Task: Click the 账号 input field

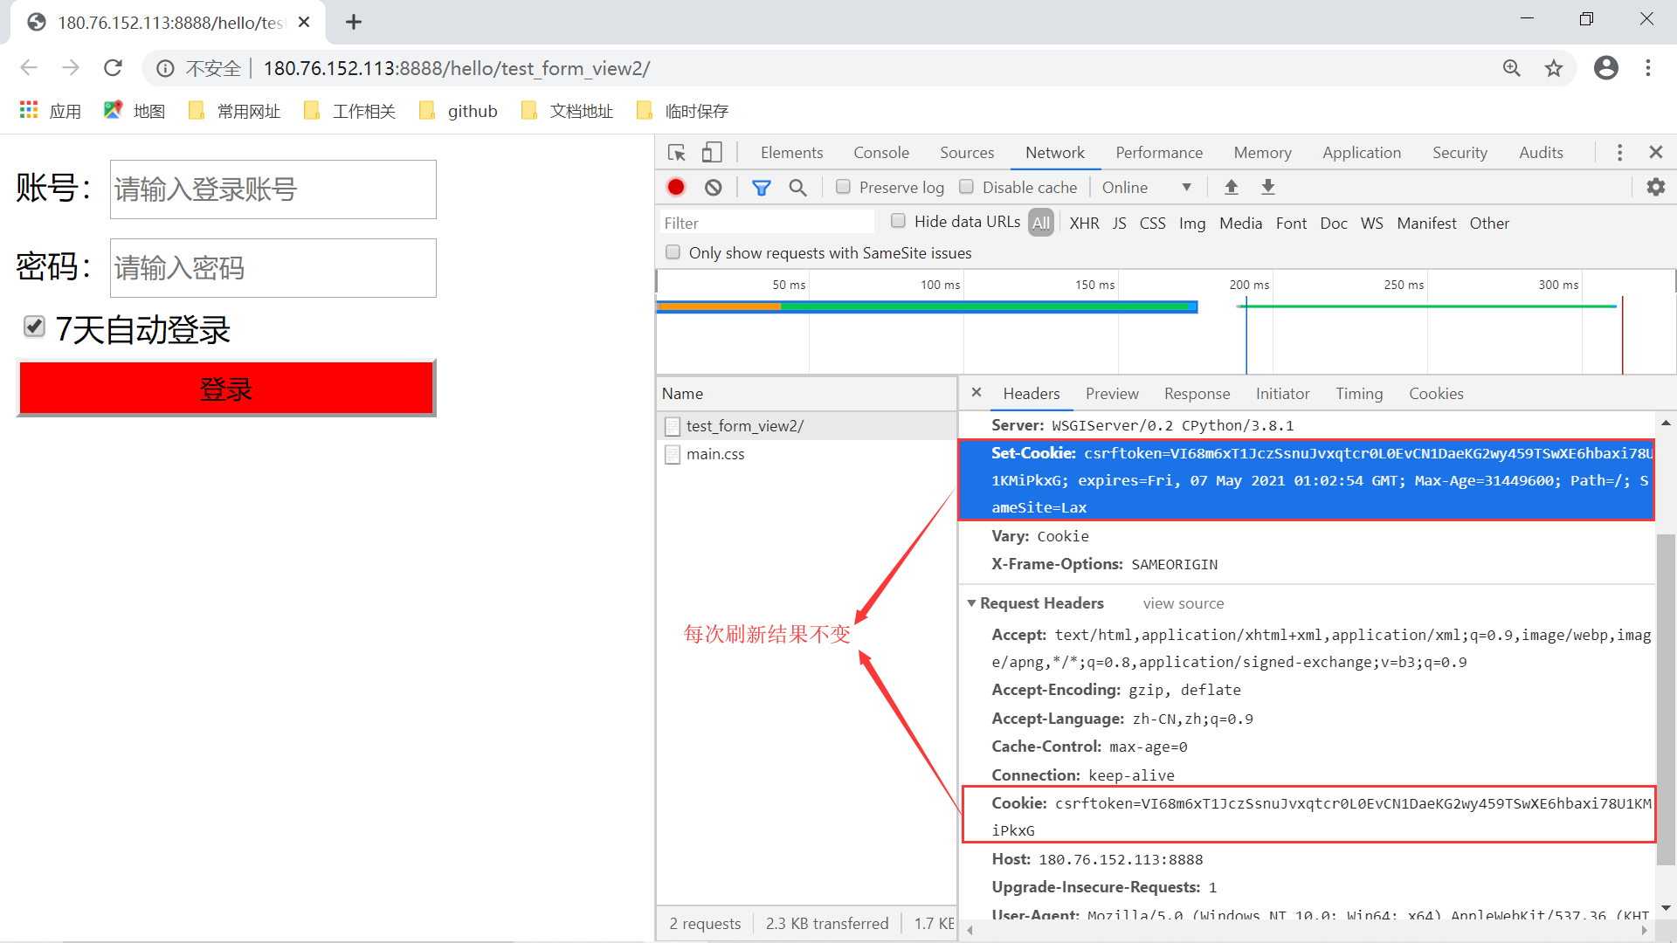Action: pos(273,189)
